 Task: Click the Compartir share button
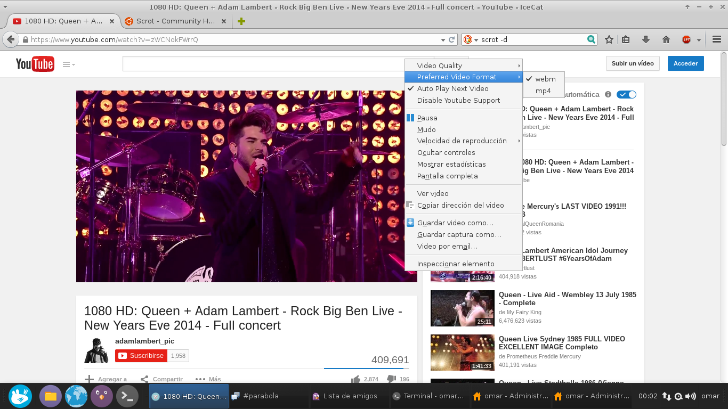click(161, 379)
